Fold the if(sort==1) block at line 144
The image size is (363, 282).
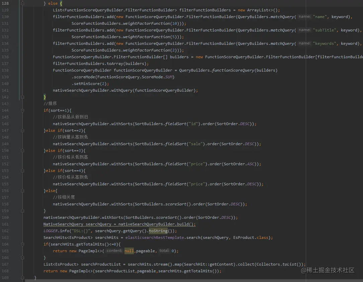[x=22, y=110]
